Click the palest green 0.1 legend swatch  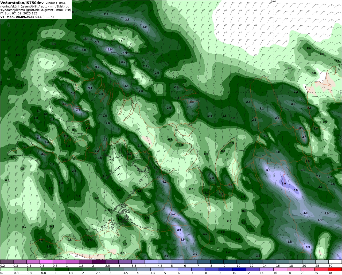(7, 269)
